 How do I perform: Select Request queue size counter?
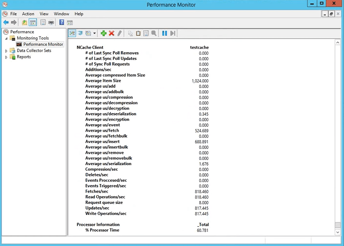tap(104, 202)
